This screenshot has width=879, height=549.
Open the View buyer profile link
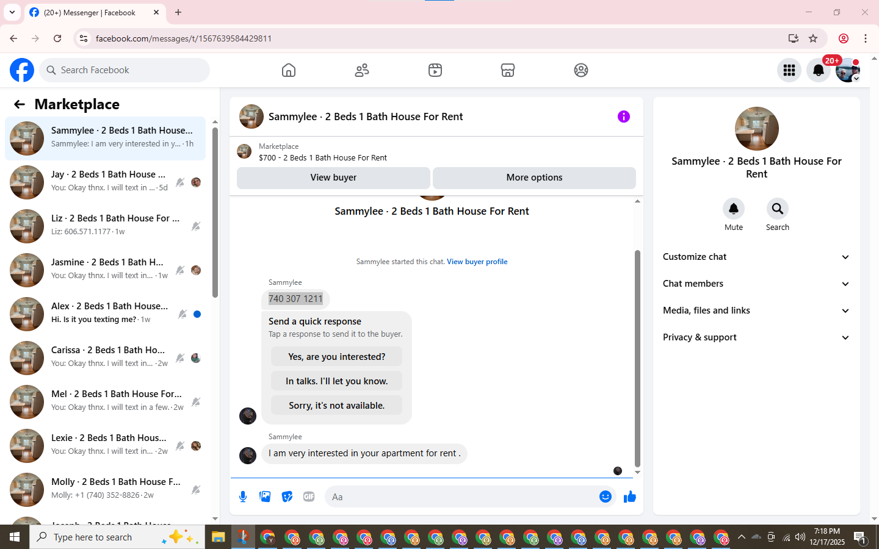[477, 262]
